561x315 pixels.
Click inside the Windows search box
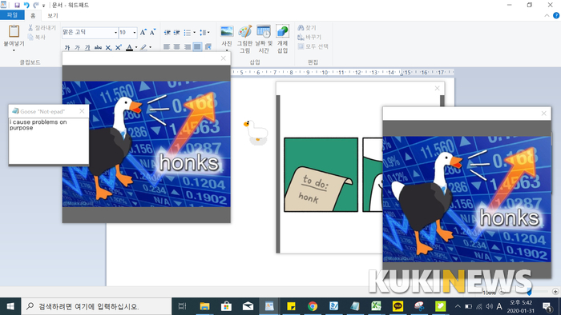coord(97,306)
